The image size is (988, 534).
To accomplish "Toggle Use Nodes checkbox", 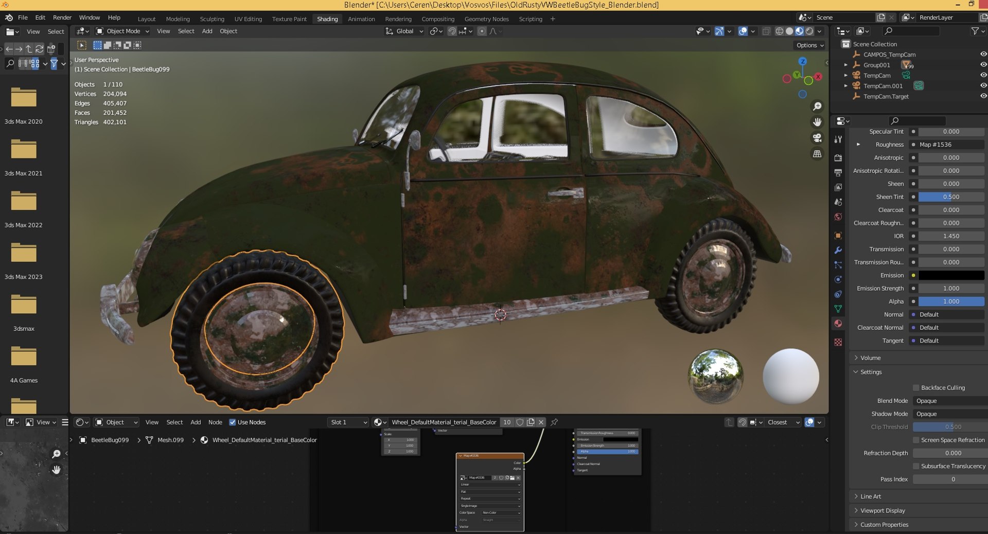I will click(x=232, y=422).
